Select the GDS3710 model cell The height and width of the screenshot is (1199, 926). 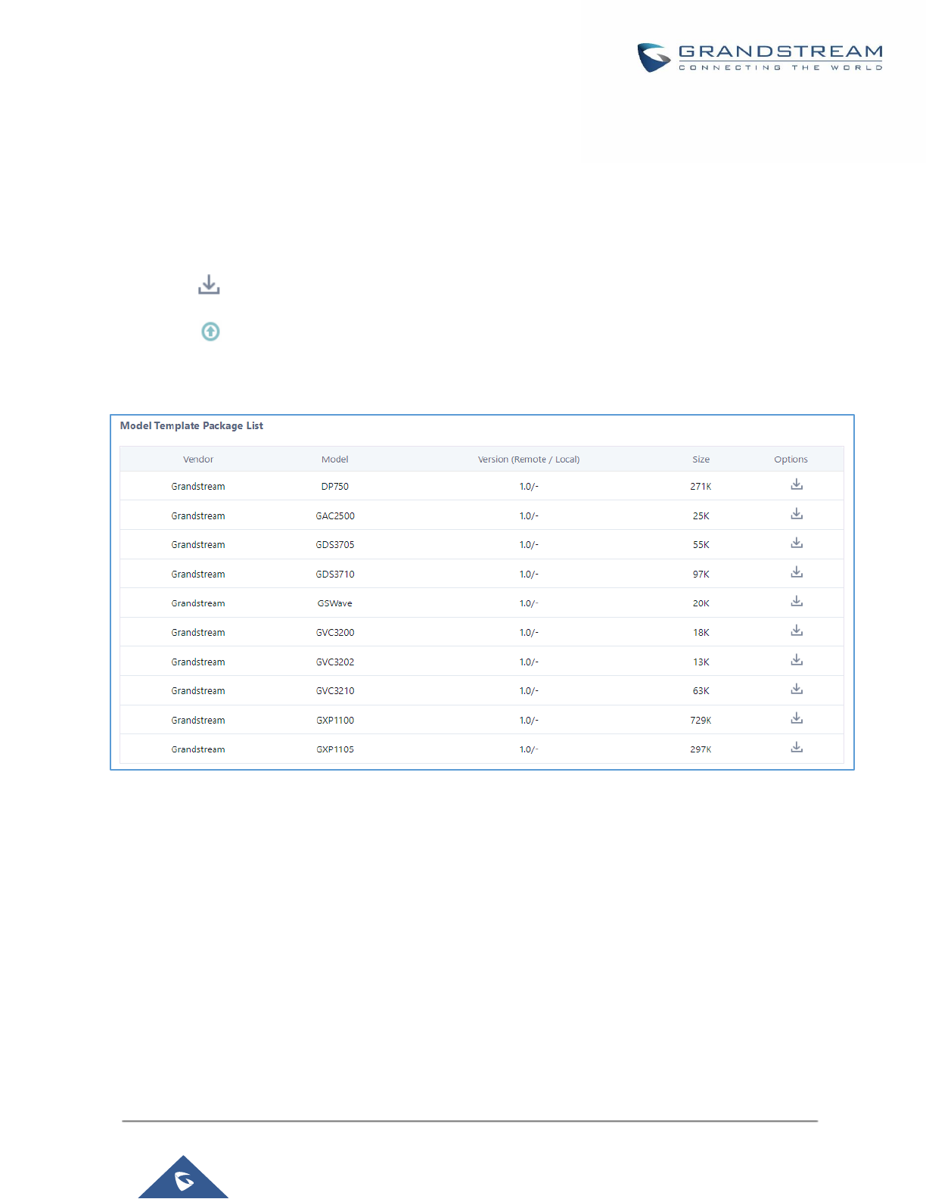click(335, 575)
